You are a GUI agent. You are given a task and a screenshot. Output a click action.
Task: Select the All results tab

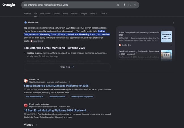(x=35, y=14)
